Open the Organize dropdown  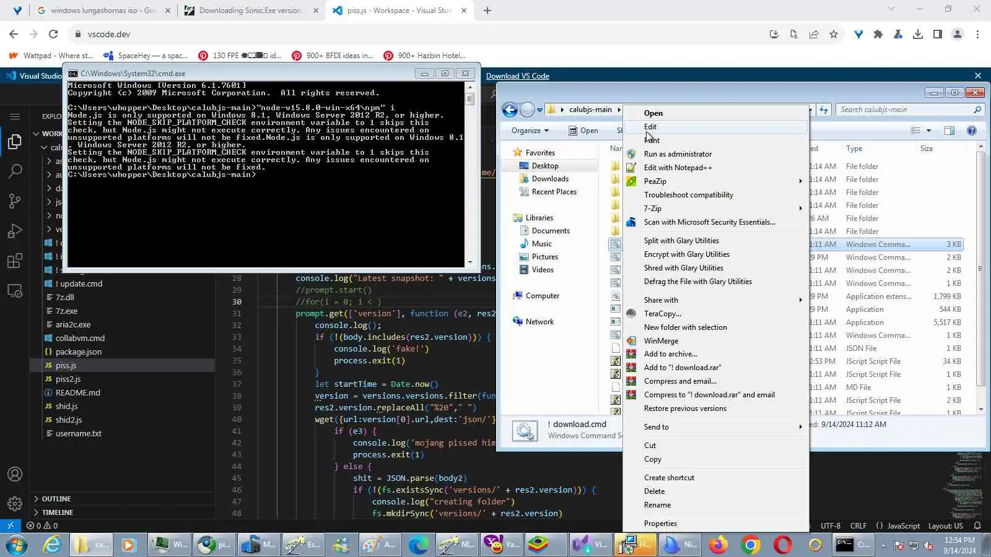[x=530, y=131]
